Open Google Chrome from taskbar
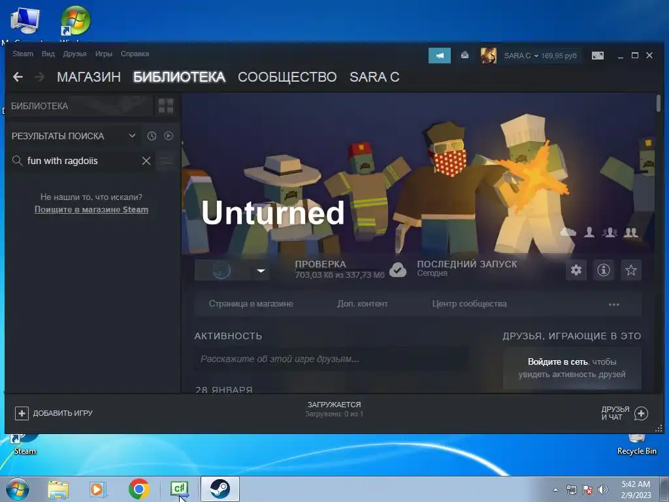Viewport: 669px width, 502px height. point(139,489)
